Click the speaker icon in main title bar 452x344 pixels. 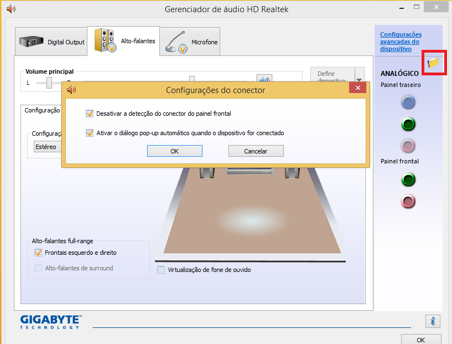point(11,9)
